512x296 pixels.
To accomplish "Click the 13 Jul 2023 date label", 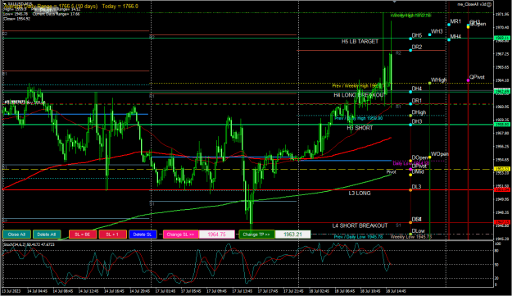I will coord(11,291).
